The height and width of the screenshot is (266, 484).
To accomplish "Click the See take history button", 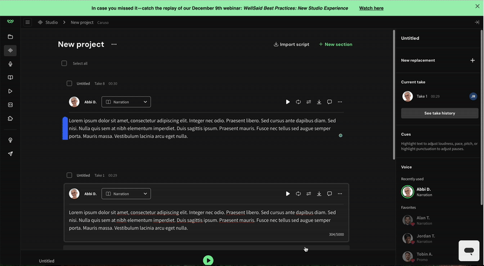I will [x=440, y=113].
